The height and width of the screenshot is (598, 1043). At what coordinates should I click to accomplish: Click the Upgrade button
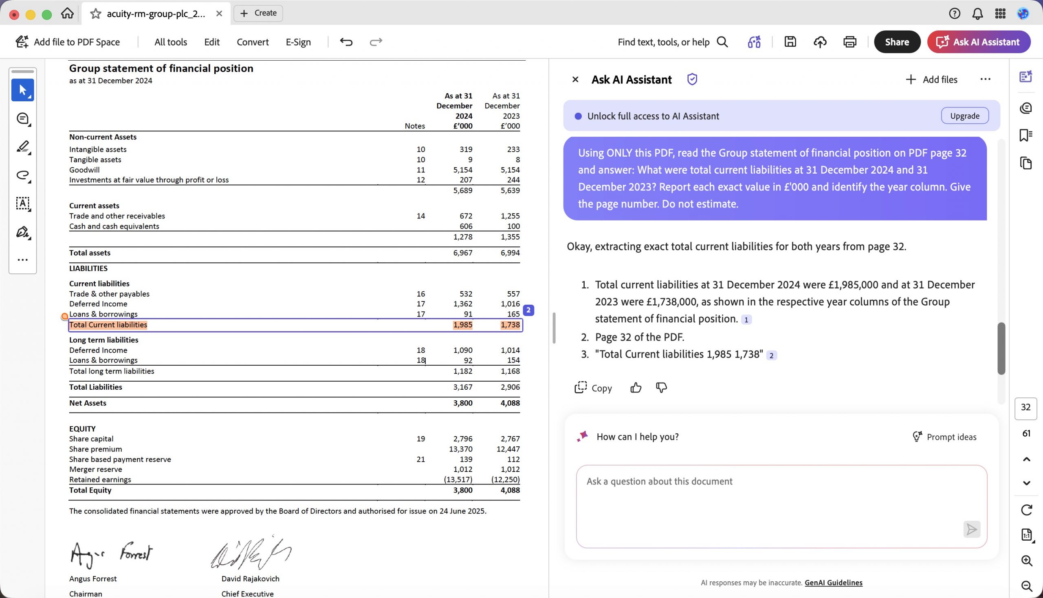click(x=964, y=116)
